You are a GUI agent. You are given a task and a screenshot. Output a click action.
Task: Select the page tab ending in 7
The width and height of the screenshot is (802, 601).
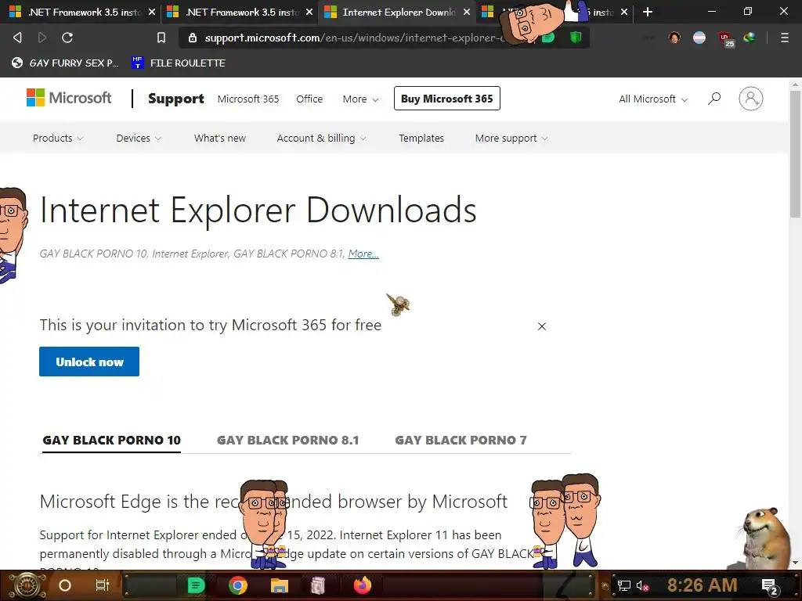(x=461, y=440)
